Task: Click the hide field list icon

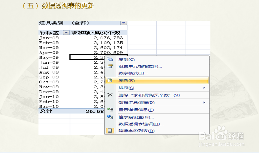Action: pyautogui.click(x=110, y=131)
